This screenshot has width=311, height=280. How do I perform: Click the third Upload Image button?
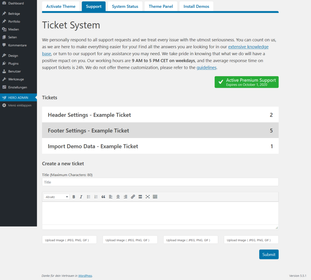(x=191, y=240)
